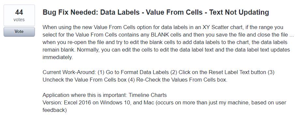Click the Vote button

click(x=19, y=32)
